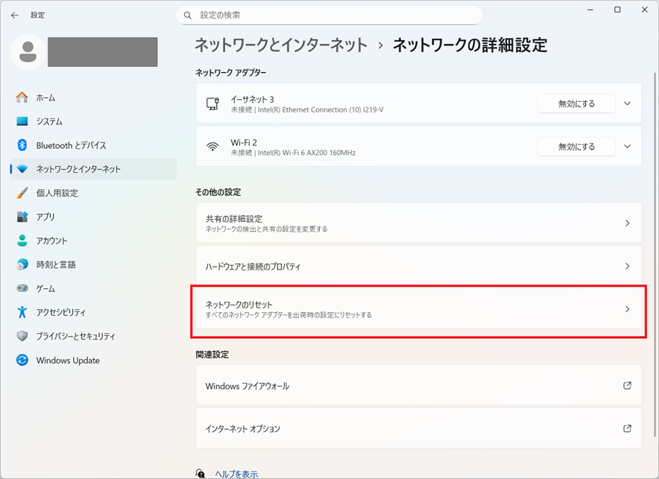The image size is (659, 479).
Task: Open Bluetooth とデバイス settings
Action: [x=71, y=145]
